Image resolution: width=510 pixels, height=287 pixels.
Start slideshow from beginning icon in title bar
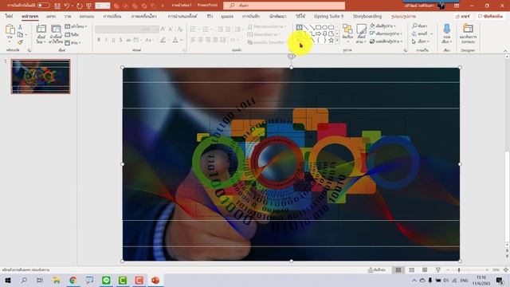(88, 6)
